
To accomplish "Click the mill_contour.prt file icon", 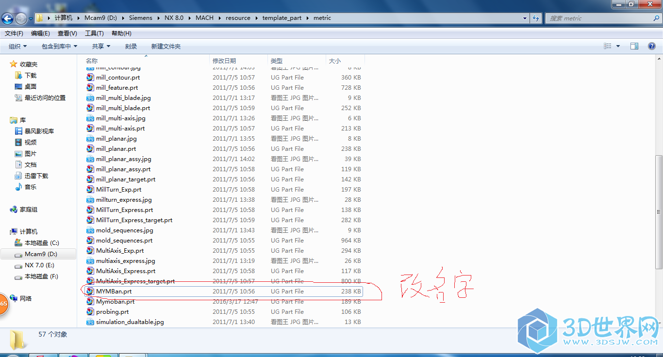I will pos(90,77).
